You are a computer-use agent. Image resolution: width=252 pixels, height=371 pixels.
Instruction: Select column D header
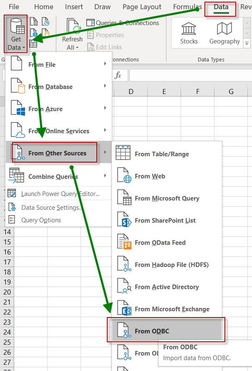[x=131, y=91]
